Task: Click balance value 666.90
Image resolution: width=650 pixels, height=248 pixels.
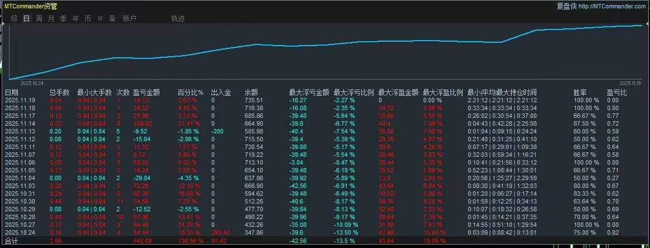Action: point(254,186)
